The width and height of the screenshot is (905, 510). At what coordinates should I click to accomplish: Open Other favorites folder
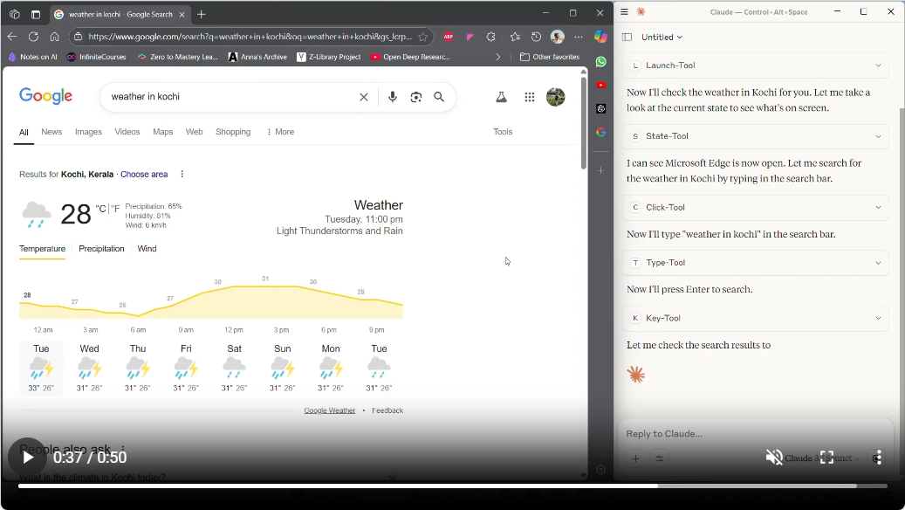pyautogui.click(x=550, y=57)
